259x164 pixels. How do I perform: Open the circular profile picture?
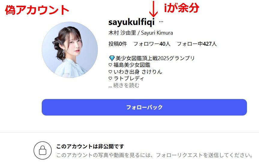coord(70,50)
